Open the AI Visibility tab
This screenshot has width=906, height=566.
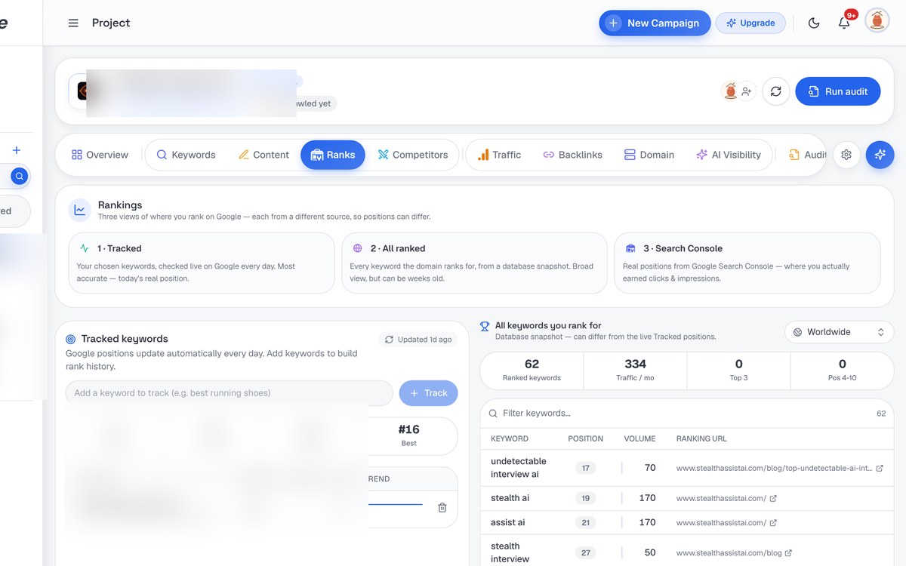[729, 155]
